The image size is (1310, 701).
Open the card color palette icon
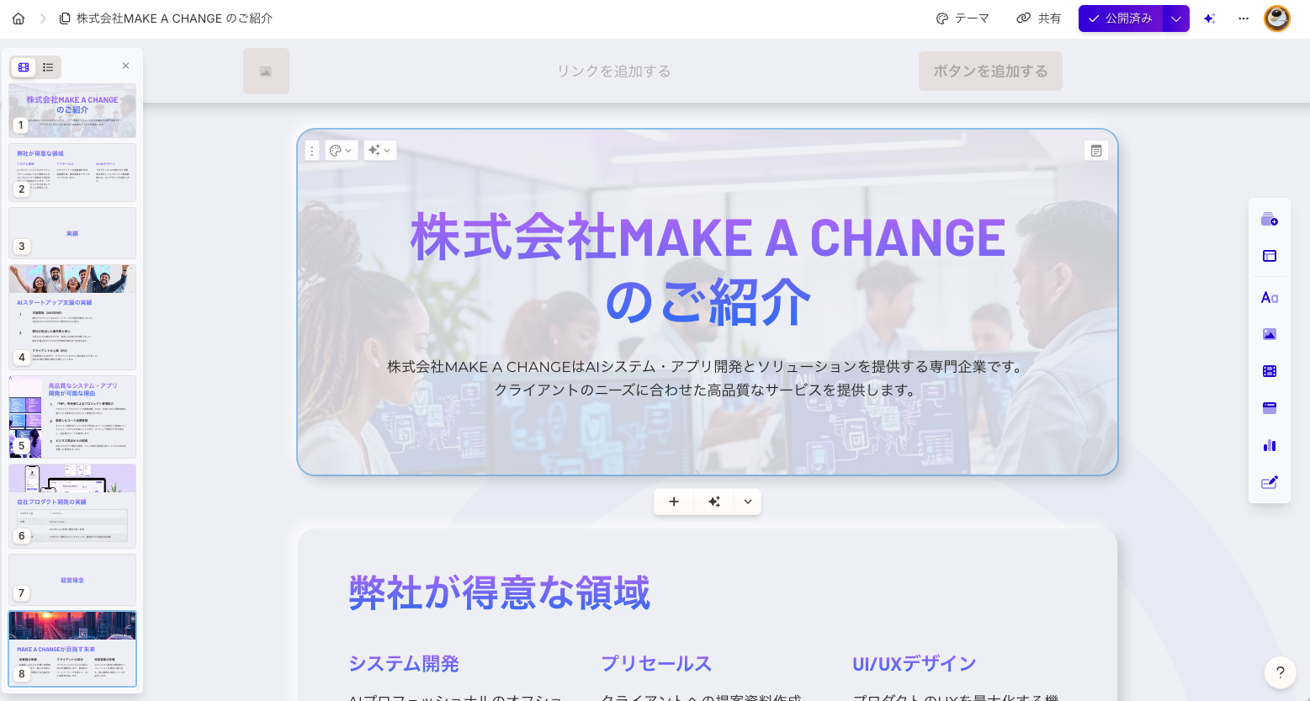(337, 150)
